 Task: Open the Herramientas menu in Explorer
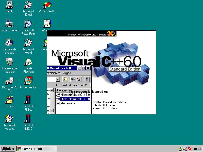[54, 73]
